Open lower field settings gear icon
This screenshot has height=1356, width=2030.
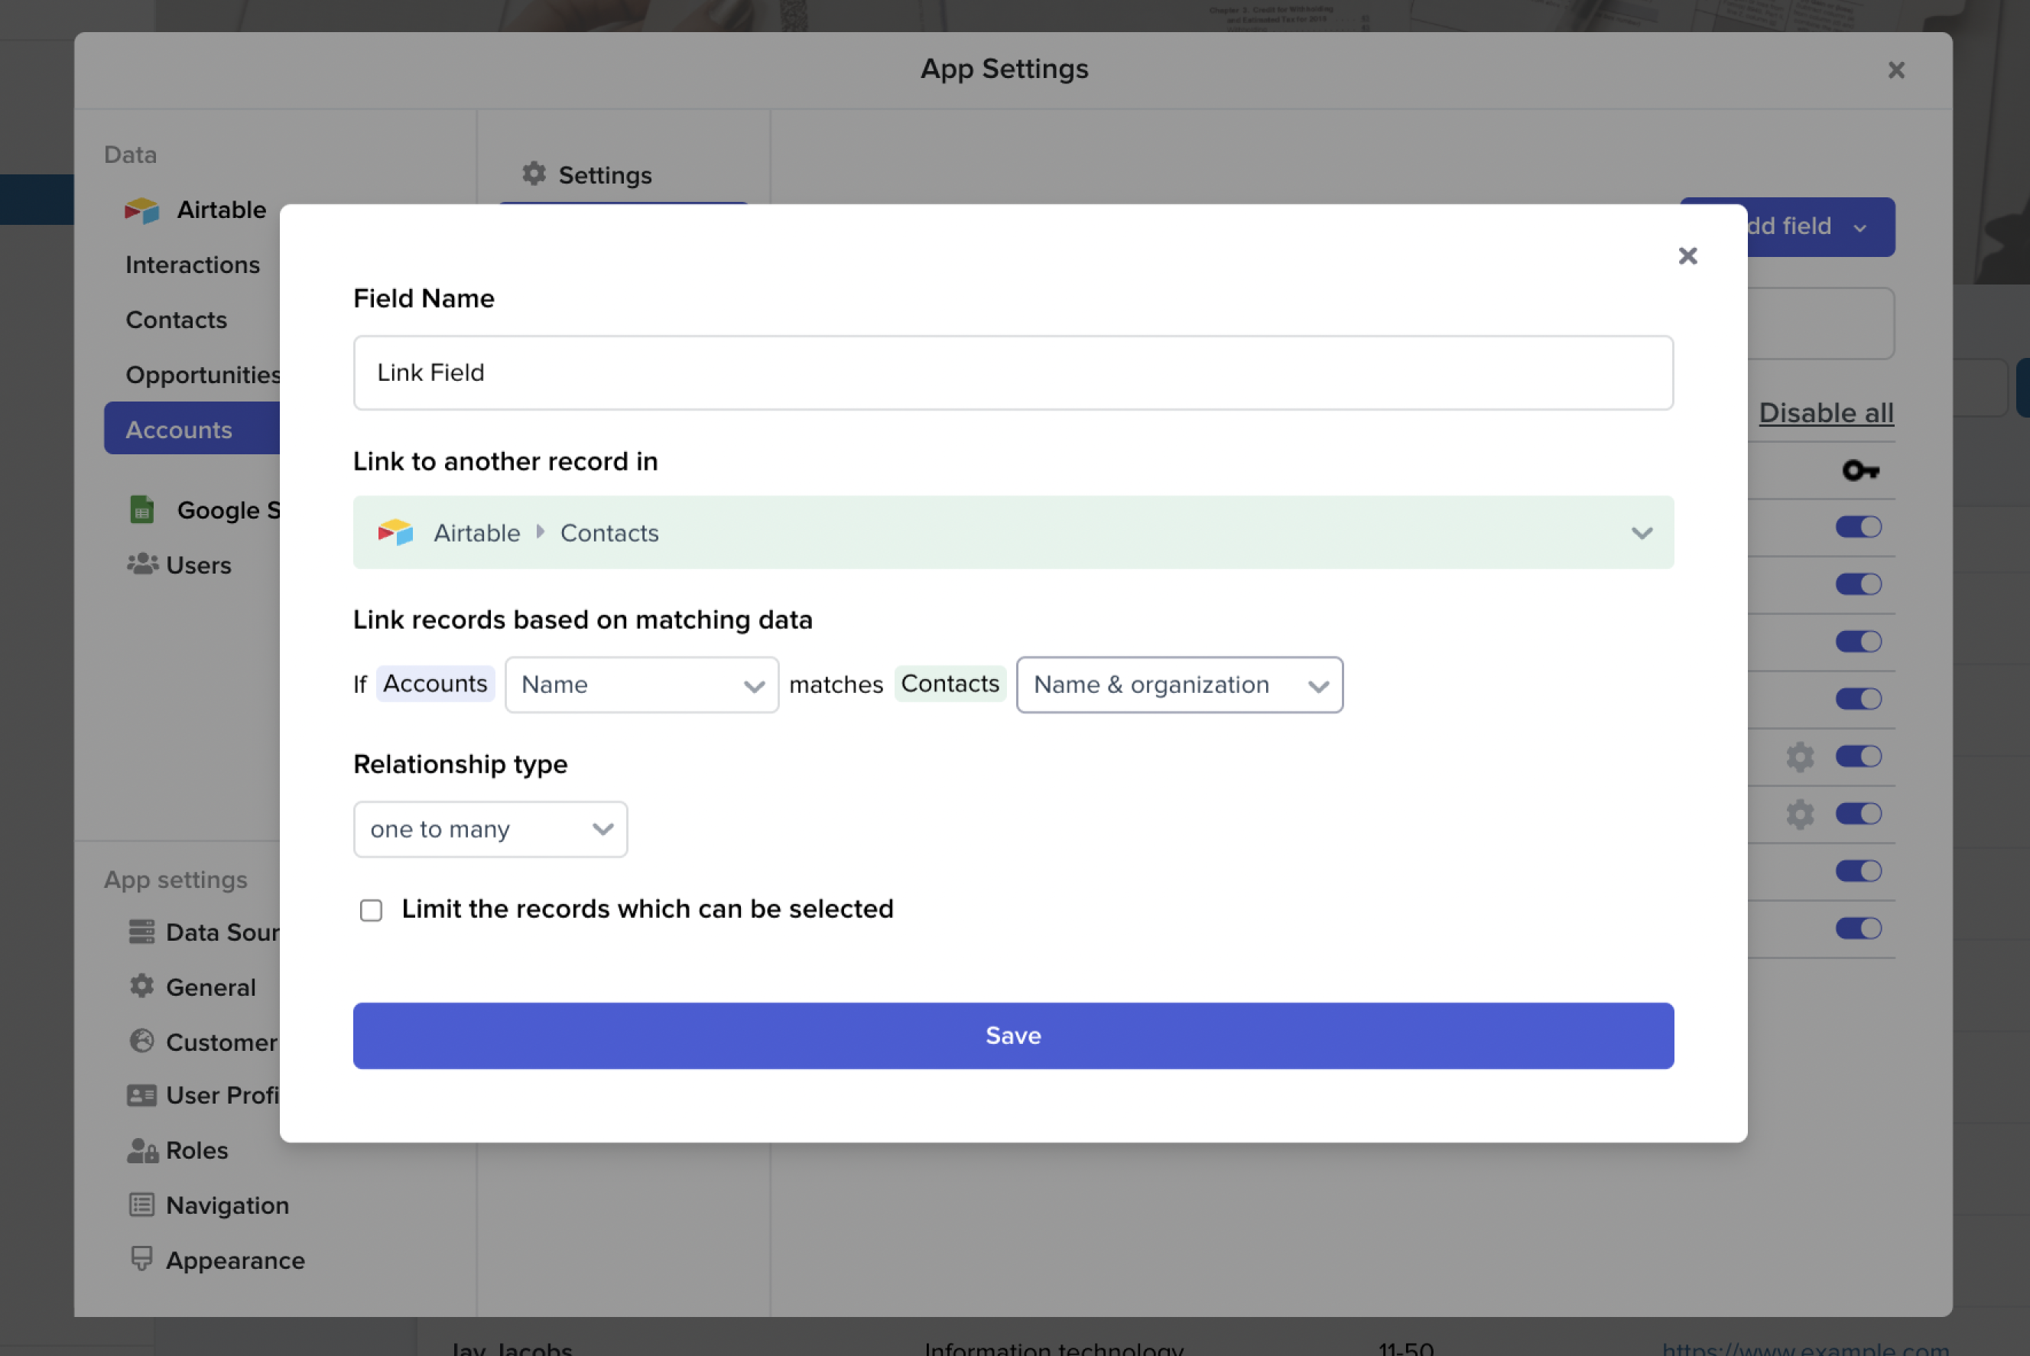[x=1799, y=814]
